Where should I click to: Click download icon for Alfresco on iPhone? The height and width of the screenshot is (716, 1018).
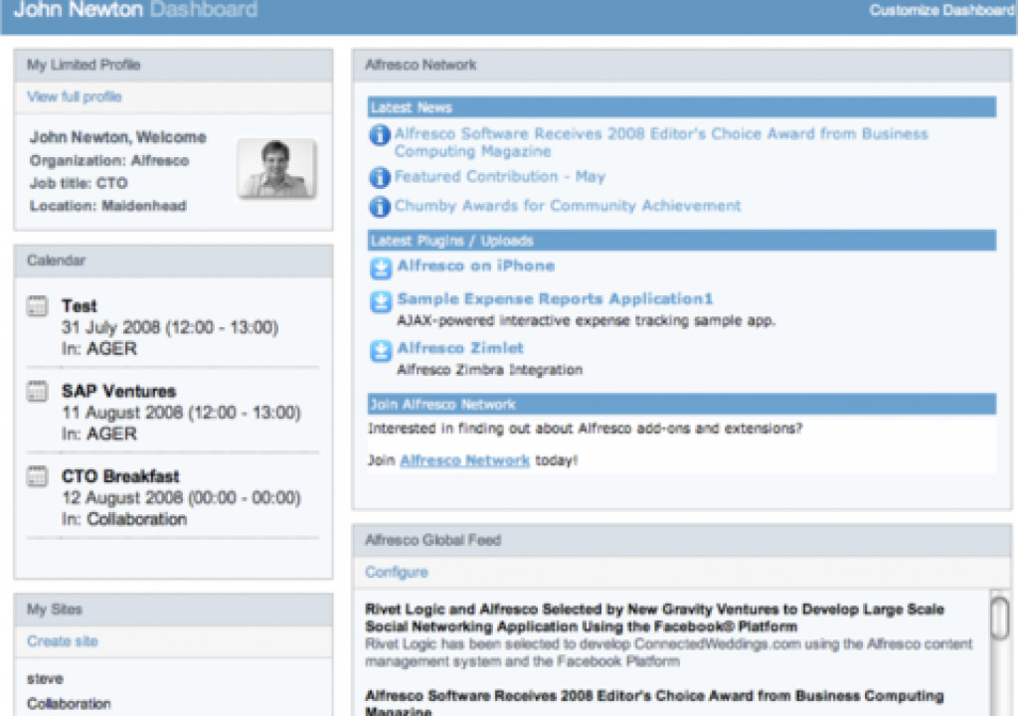[381, 268]
